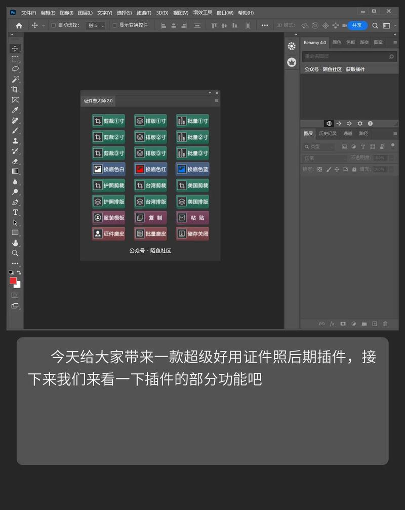Enable the 自动选择 checkbox
Image resolution: width=405 pixels, height=510 pixels.
point(54,25)
